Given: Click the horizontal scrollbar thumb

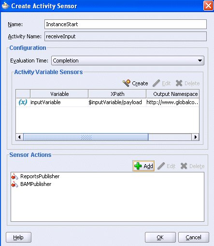Looking at the screenshot, I should [x=86, y=137].
